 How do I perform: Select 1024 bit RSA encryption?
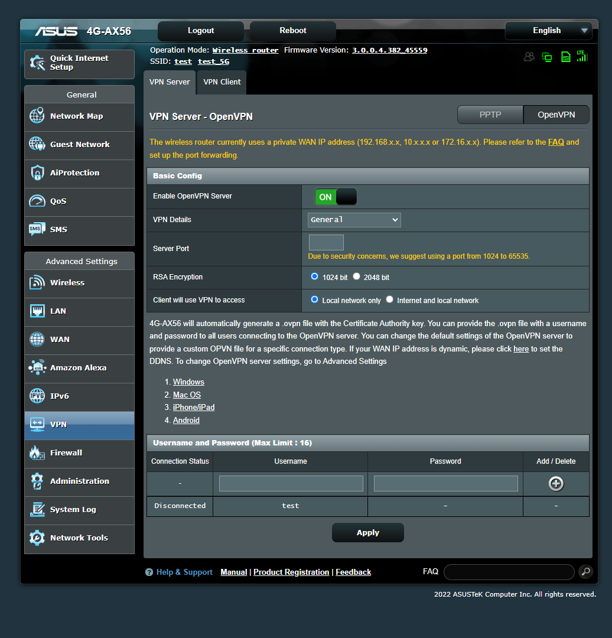314,276
